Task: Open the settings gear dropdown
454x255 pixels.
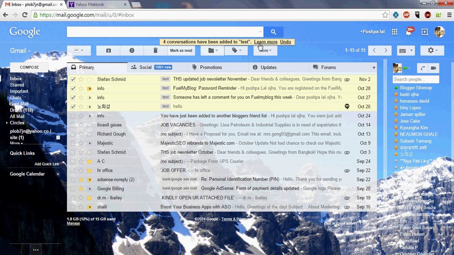Action: 432,50
